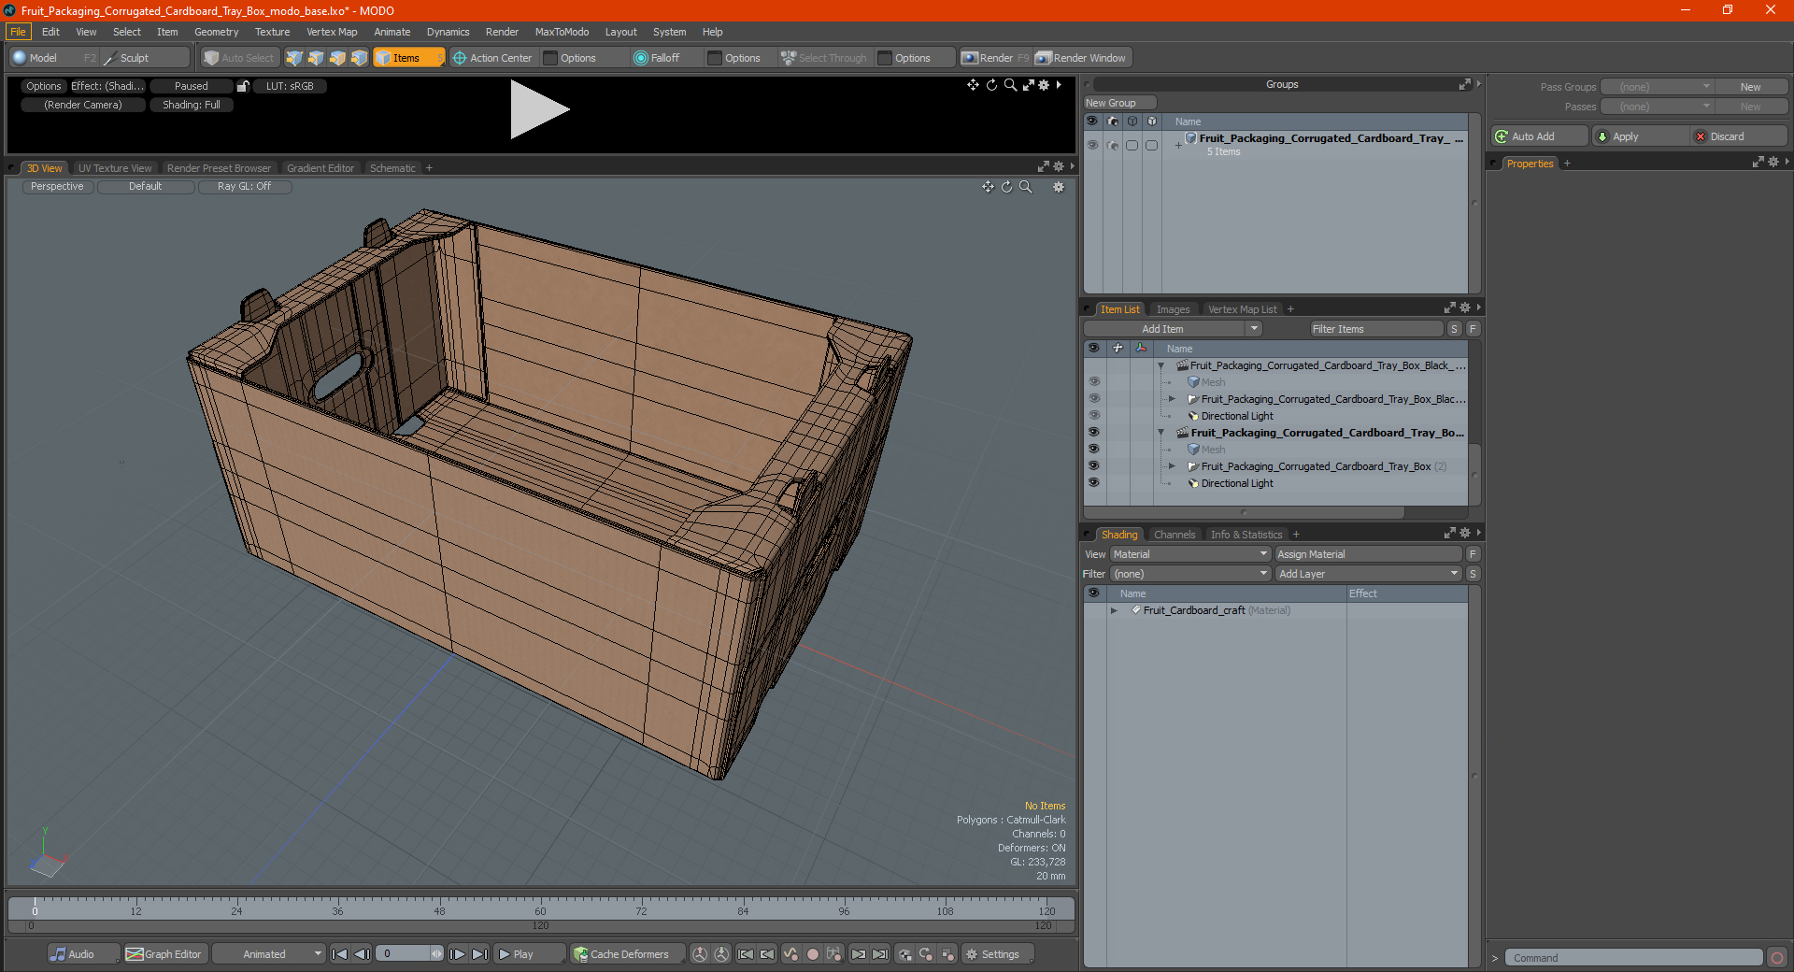Open the Geometry menu
1794x972 pixels.
[x=216, y=32]
